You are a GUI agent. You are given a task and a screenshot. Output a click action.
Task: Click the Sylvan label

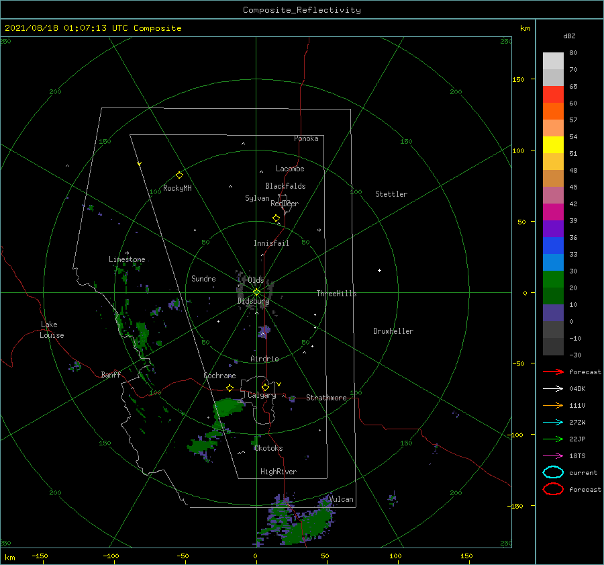257,198
